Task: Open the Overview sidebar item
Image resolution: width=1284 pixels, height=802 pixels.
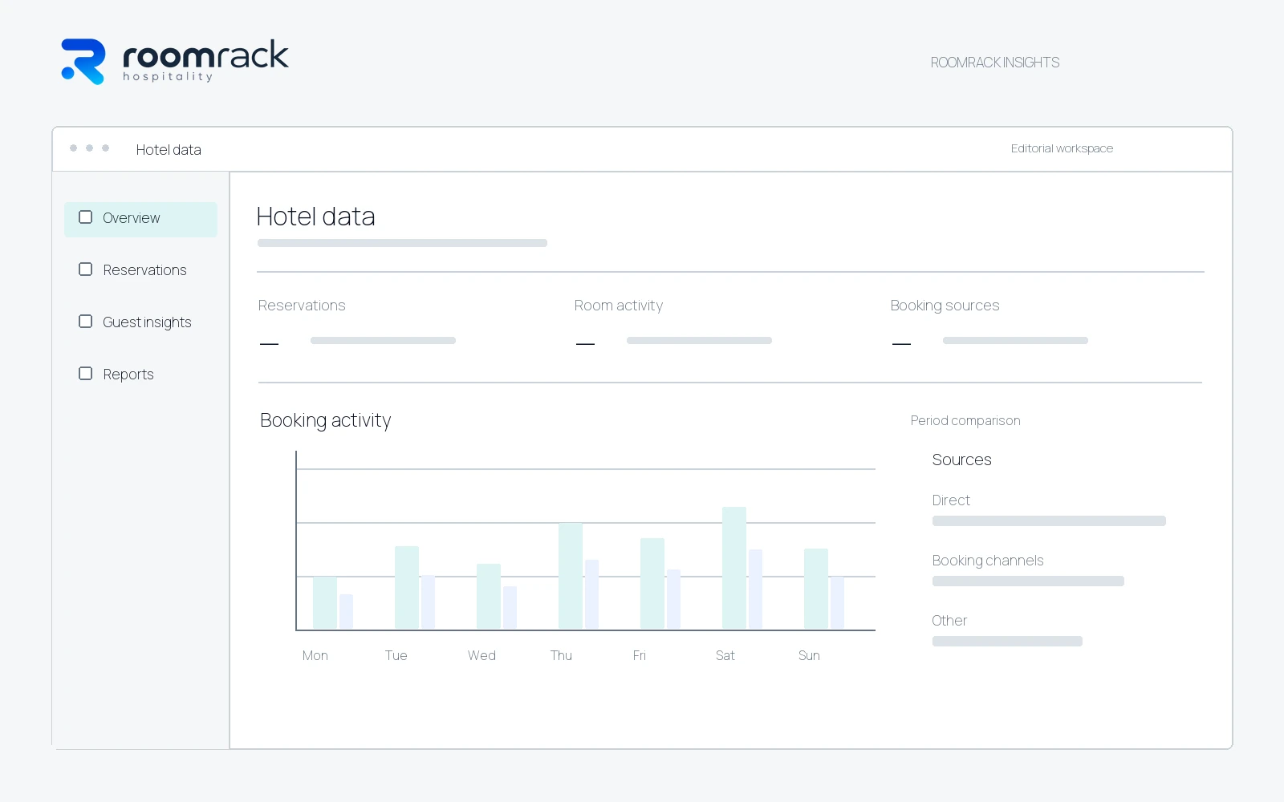Action: [140, 219]
